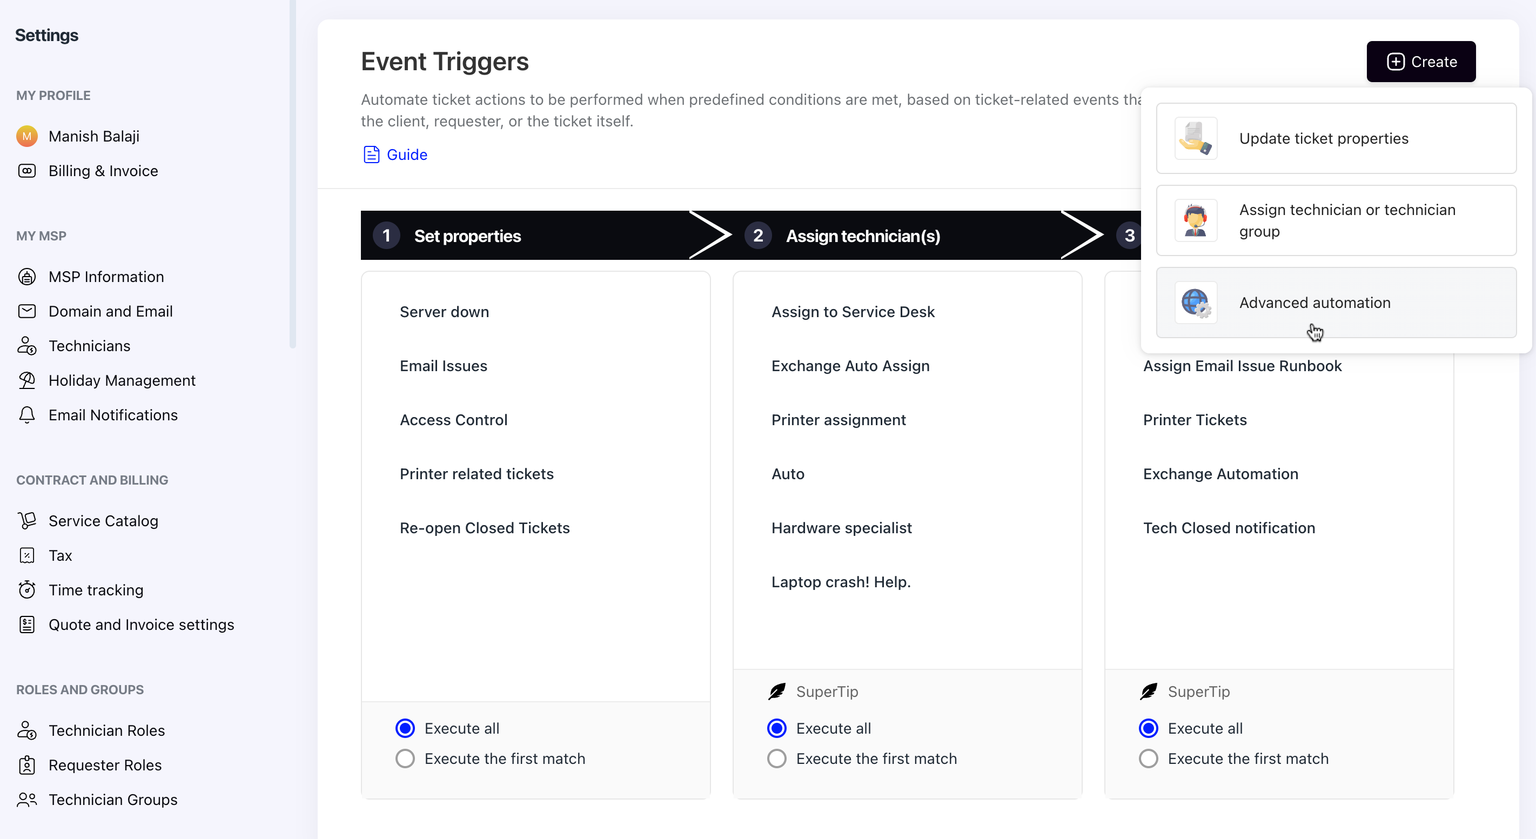This screenshot has width=1536, height=839.
Task: Click the Billing & Invoice icon
Action: click(x=27, y=171)
